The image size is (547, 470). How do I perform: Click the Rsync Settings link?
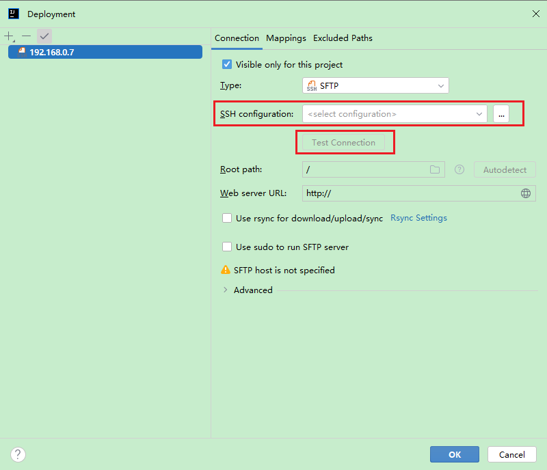(x=418, y=218)
